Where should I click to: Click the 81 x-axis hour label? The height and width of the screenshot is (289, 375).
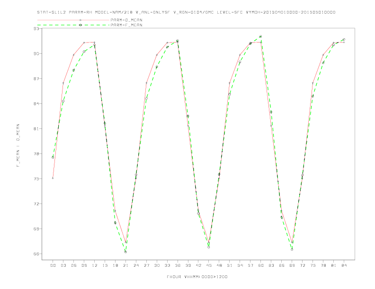click(334, 265)
